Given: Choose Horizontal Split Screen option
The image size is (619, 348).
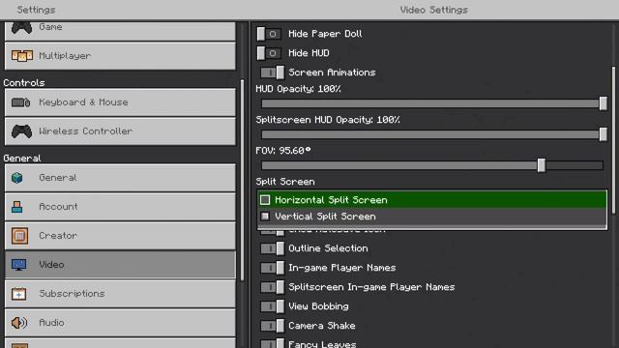Looking at the screenshot, I should click(x=432, y=200).
